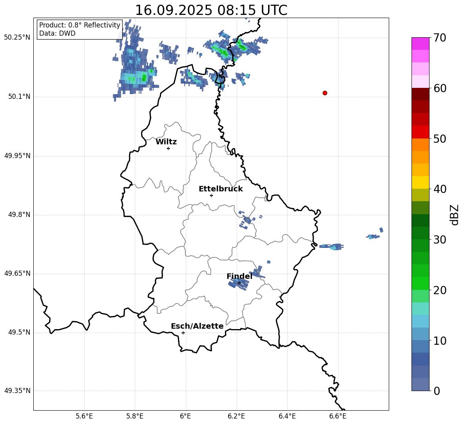
Task: Click the 49.5°N latitude label
Action: (19, 333)
